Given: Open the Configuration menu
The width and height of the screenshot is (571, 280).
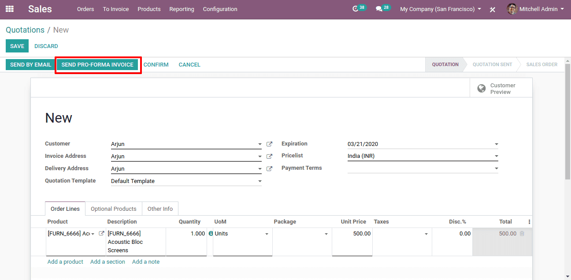Looking at the screenshot, I should click(220, 9).
